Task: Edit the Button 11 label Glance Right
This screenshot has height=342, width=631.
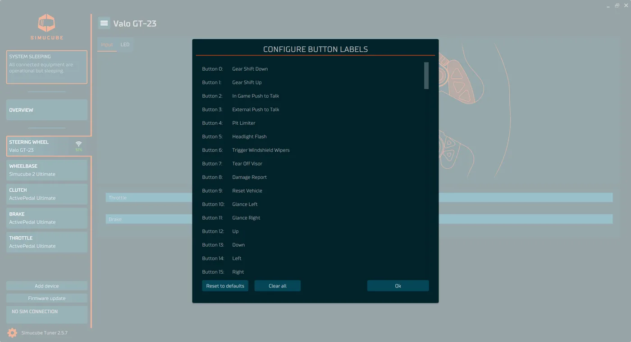Action: tap(246, 217)
